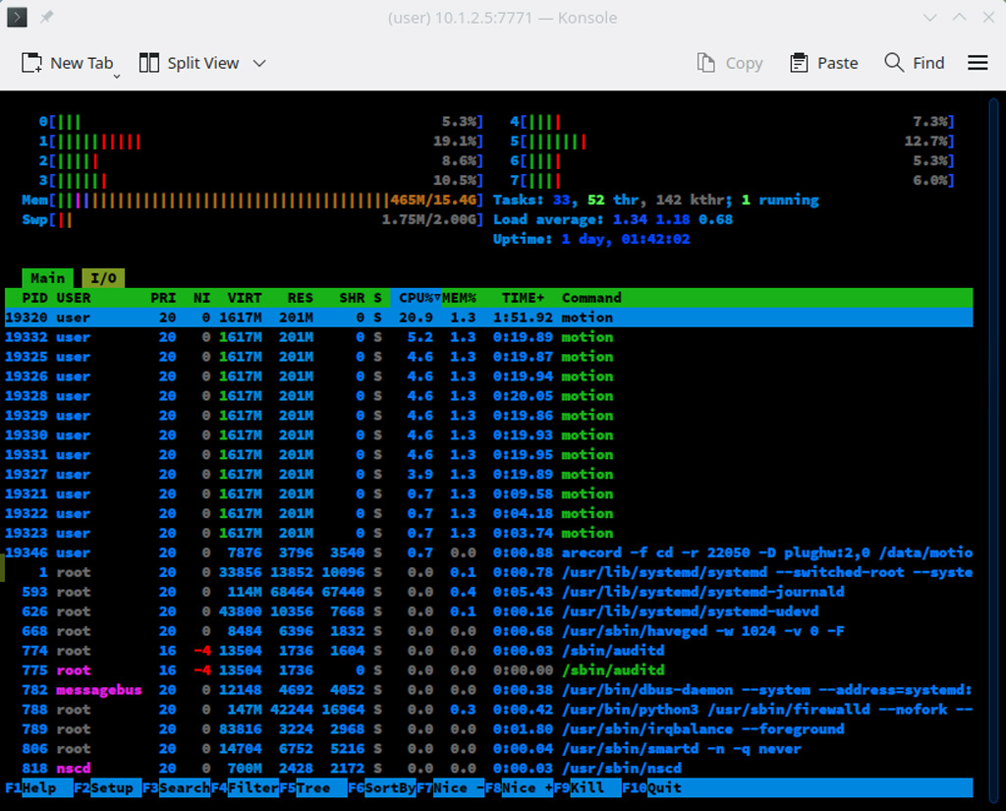Select process row PID 19325
The width and height of the screenshot is (1006, 811).
pos(489,357)
